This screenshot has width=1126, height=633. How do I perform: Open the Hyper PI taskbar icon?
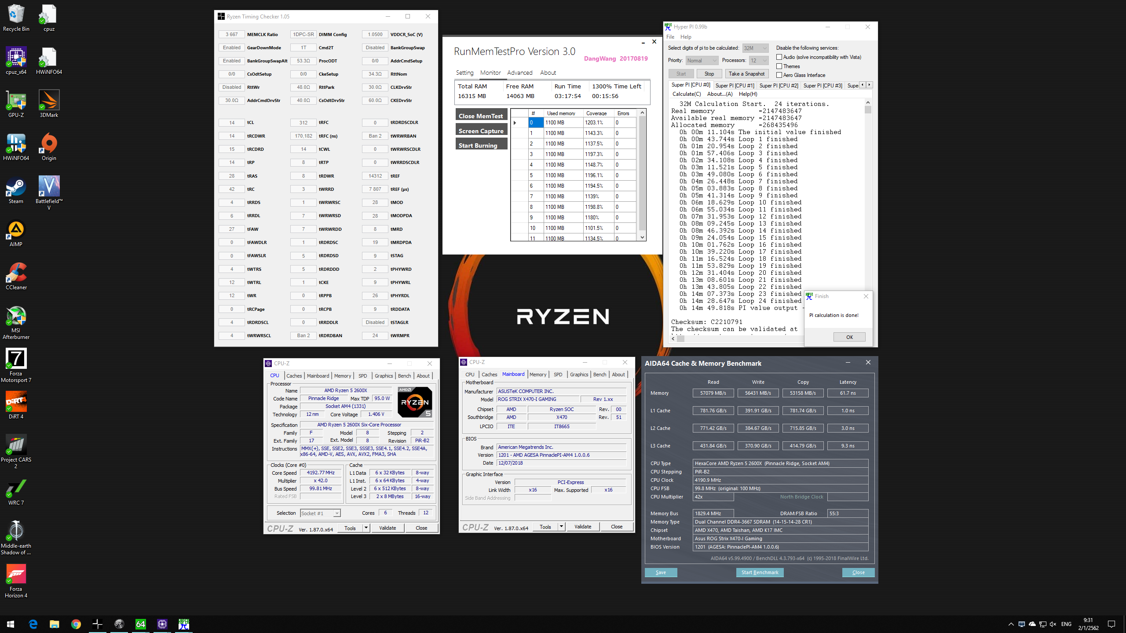click(x=183, y=624)
